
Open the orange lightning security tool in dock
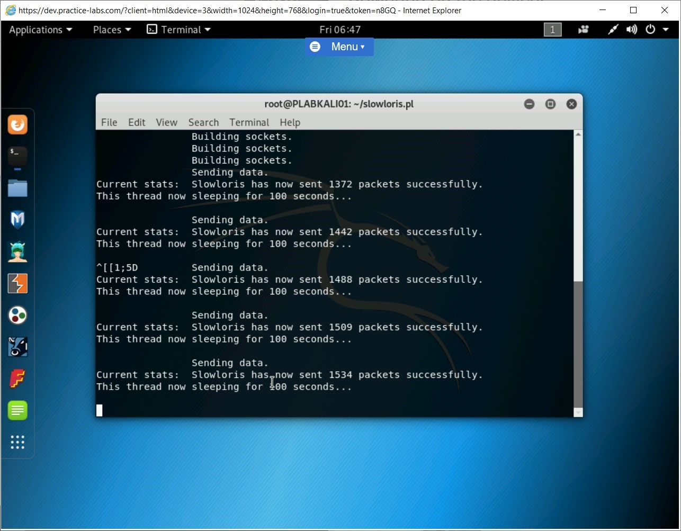(x=17, y=283)
